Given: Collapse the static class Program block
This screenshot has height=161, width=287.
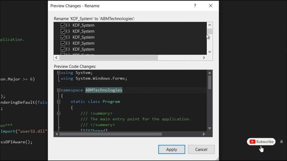Looking at the screenshot, I should (59, 102).
